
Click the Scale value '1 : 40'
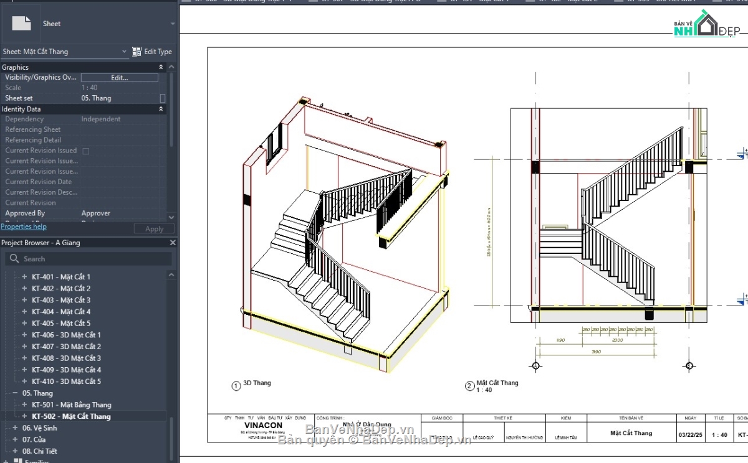pyautogui.click(x=90, y=88)
